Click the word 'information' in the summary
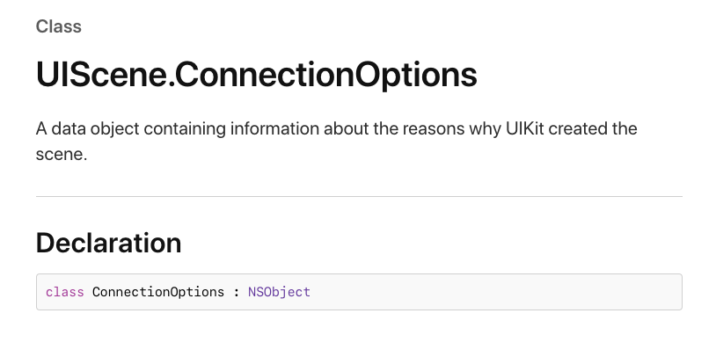Image resolution: width=716 pixels, height=357 pixels. pyautogui.click(x=274, y=128)
